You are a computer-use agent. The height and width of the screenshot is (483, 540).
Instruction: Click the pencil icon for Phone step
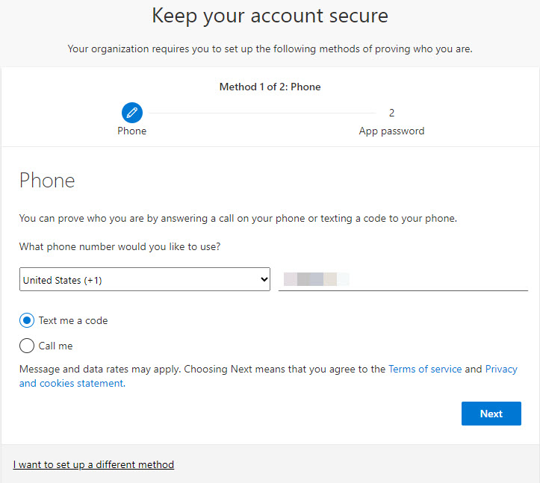[x=132, y=113]
